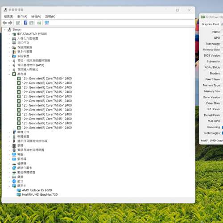Collapse the 處理器 processors category
223x223 pixels.
pos(9,74)
